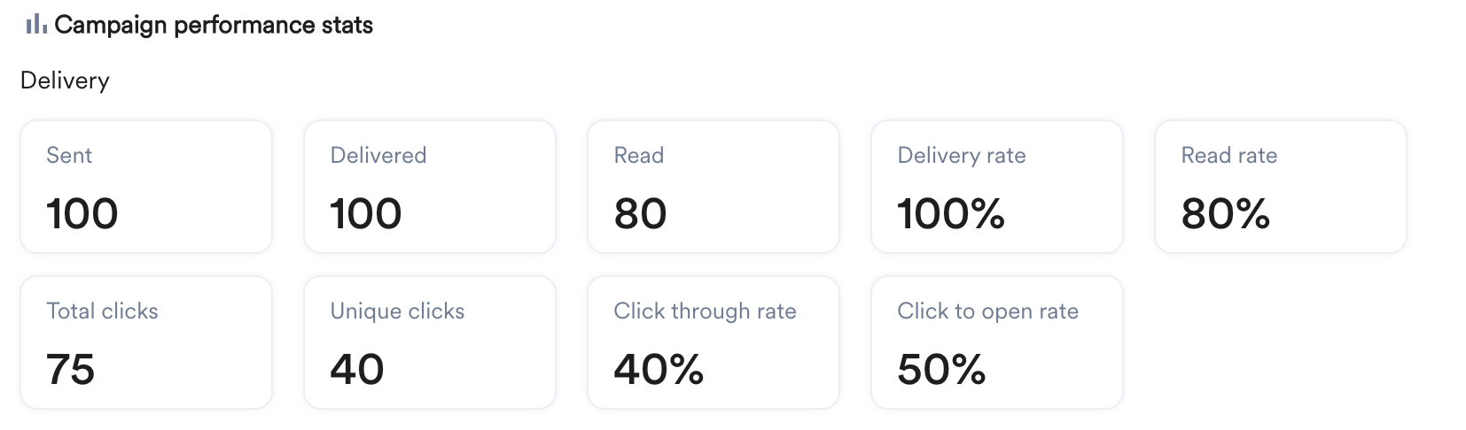
Task: Open the Delivered stat card
Action: 430,187
